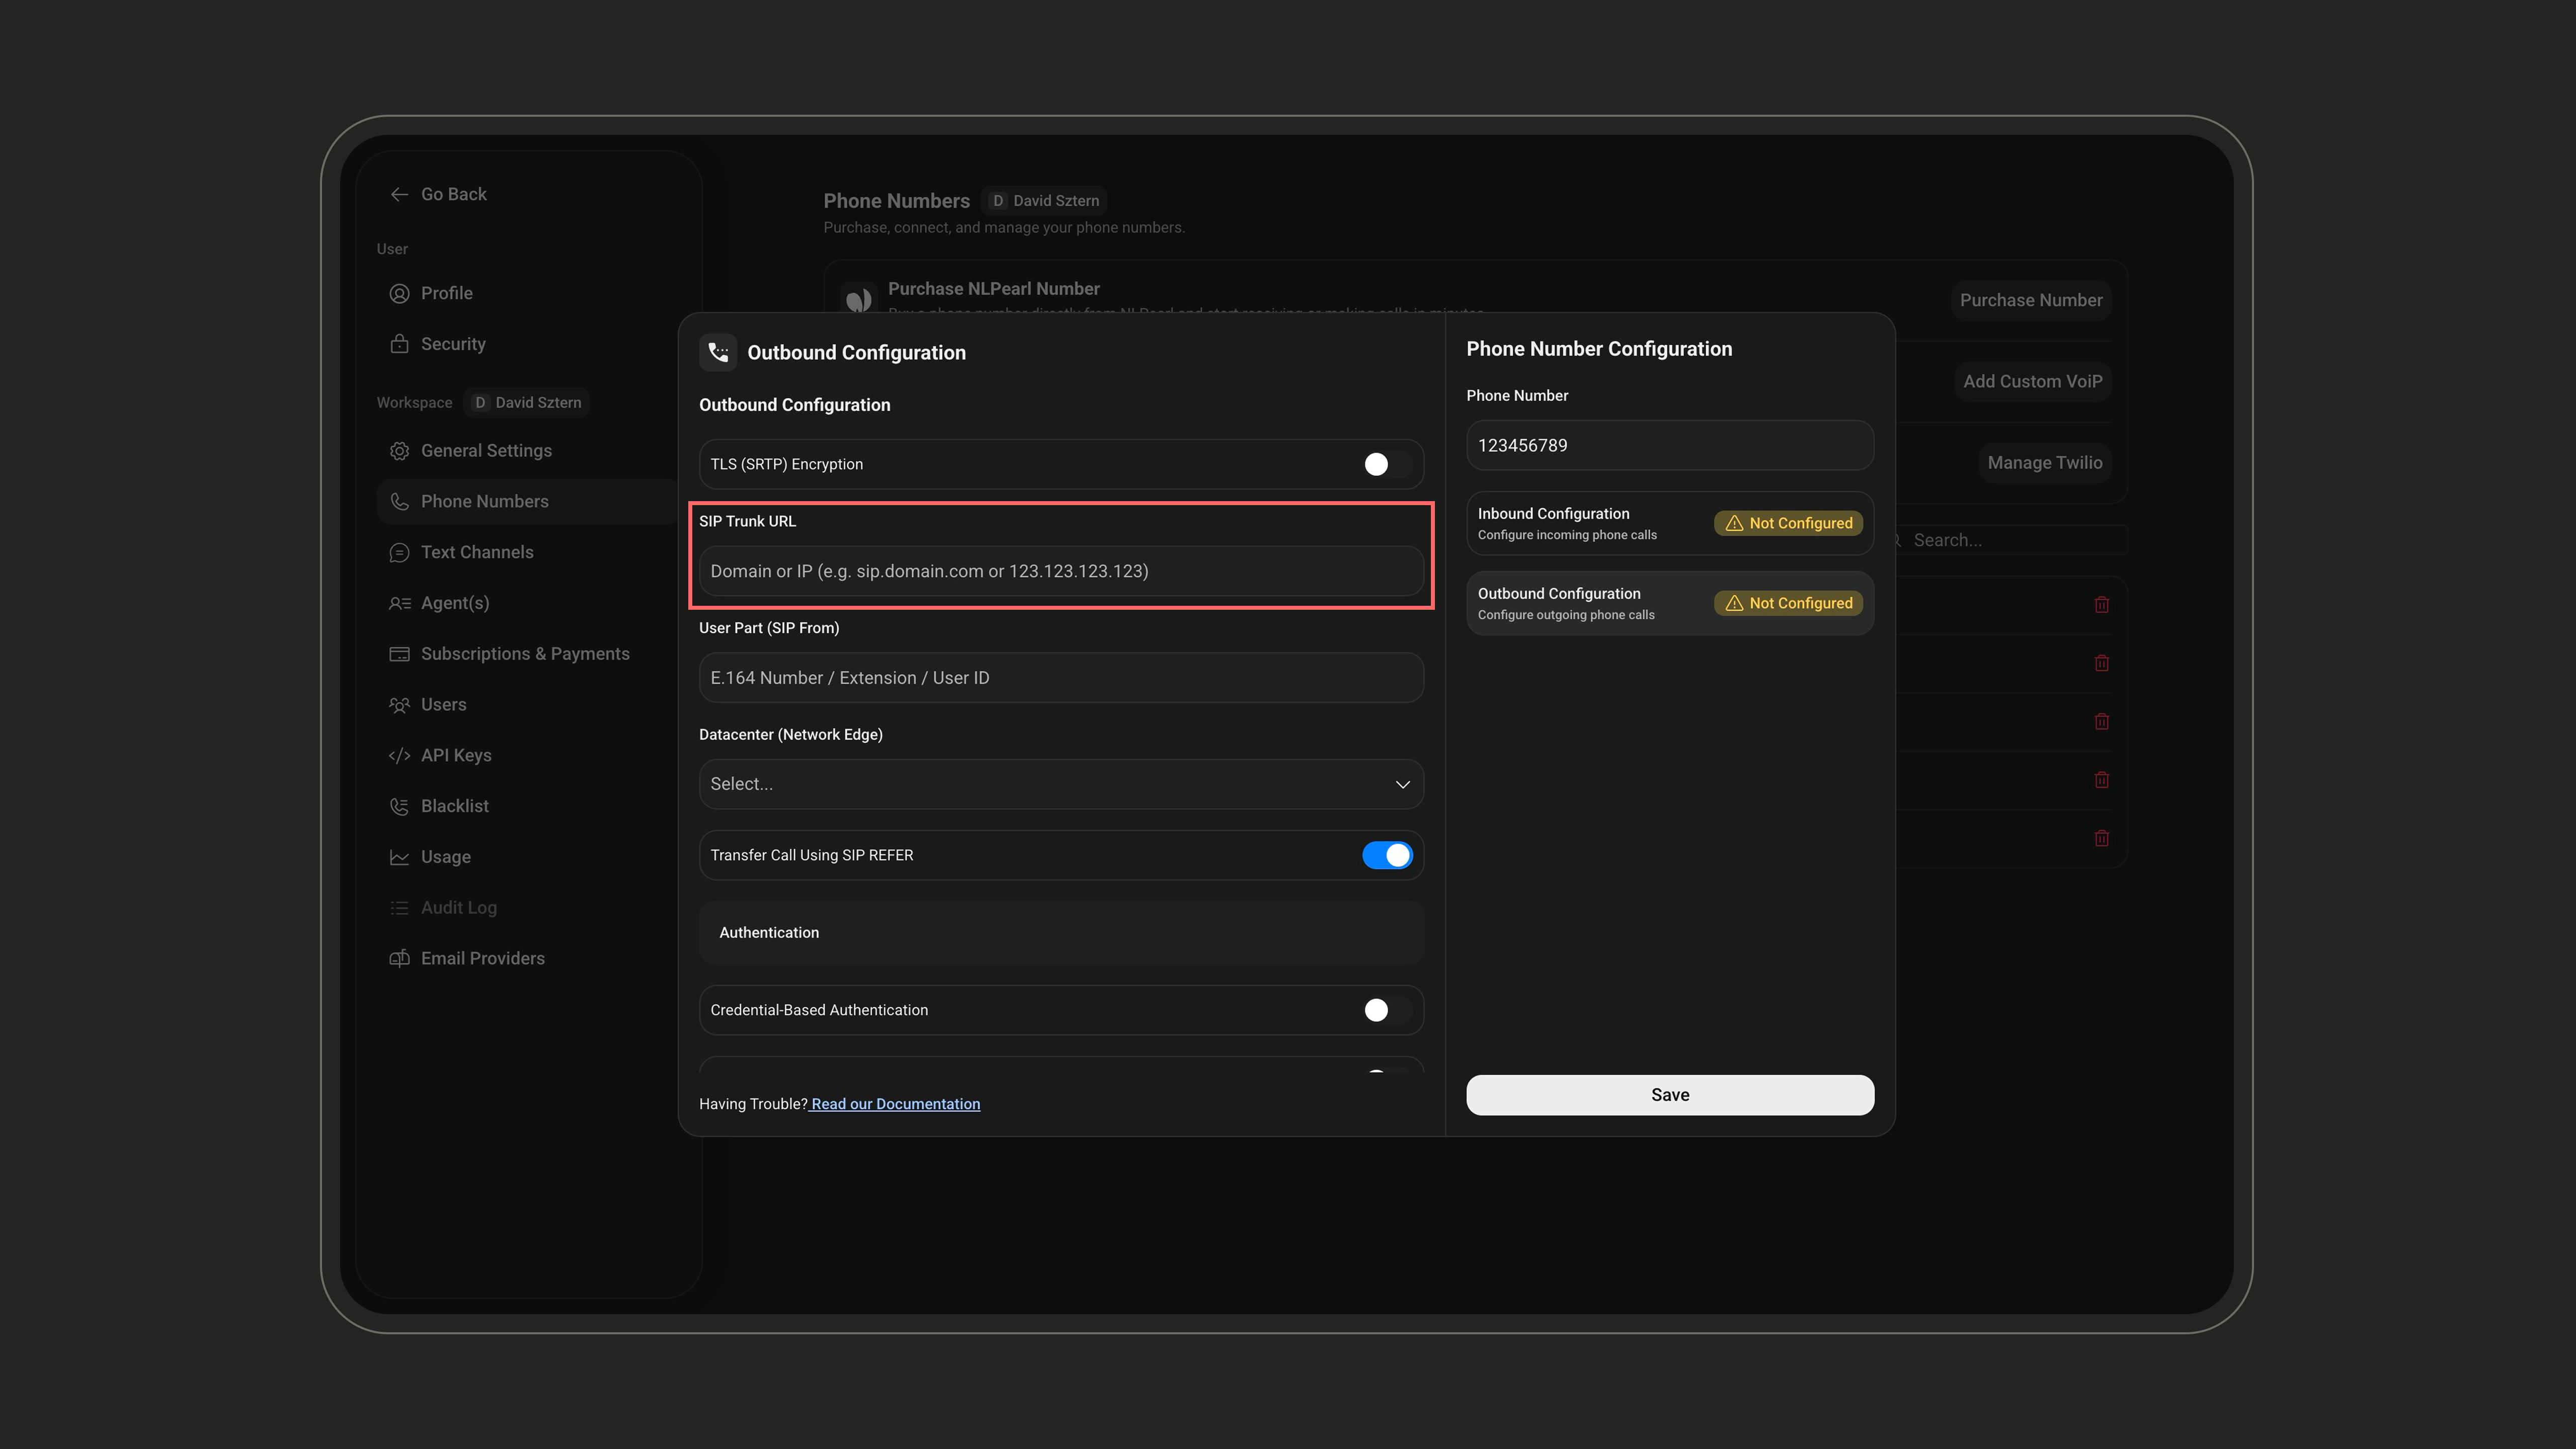Click the Text Channels chat bubble icon
Screen dimensions: 2576x1449
click(399, 553)
